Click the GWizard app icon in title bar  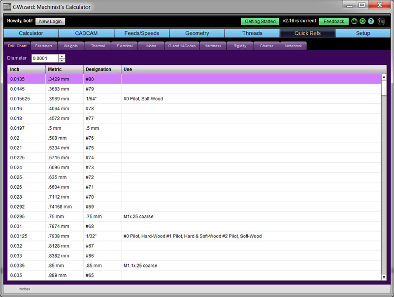pyautogui.click(x=7, y=7)
